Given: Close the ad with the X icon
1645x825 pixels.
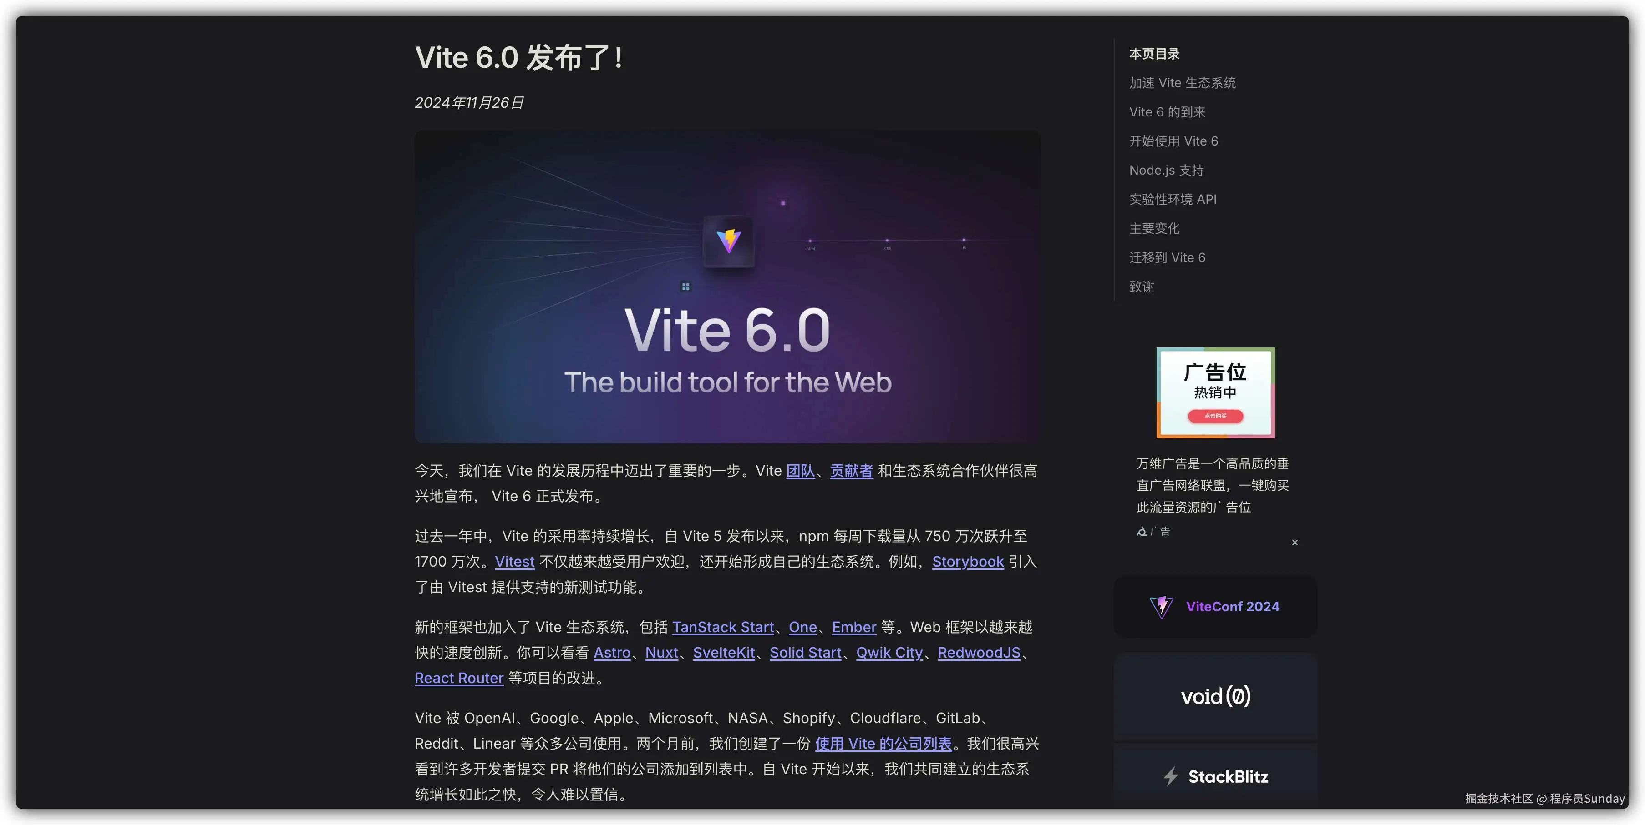Looking at the screenshot, I should [x=1295, y=542].
